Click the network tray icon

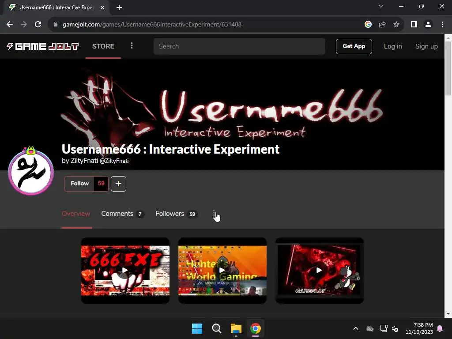click(x=384, y=328)
